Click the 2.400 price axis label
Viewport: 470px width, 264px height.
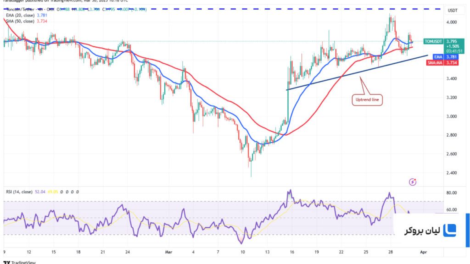tap(452, 173)
